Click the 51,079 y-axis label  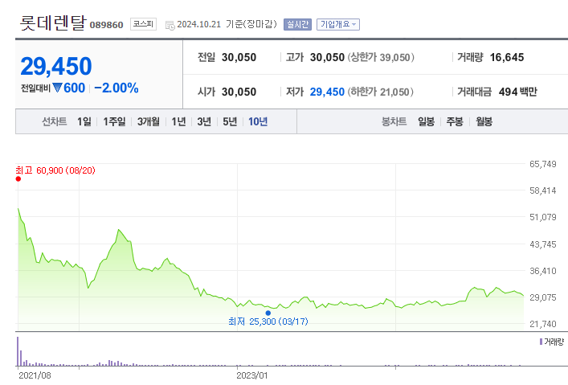tap(542, 217)
